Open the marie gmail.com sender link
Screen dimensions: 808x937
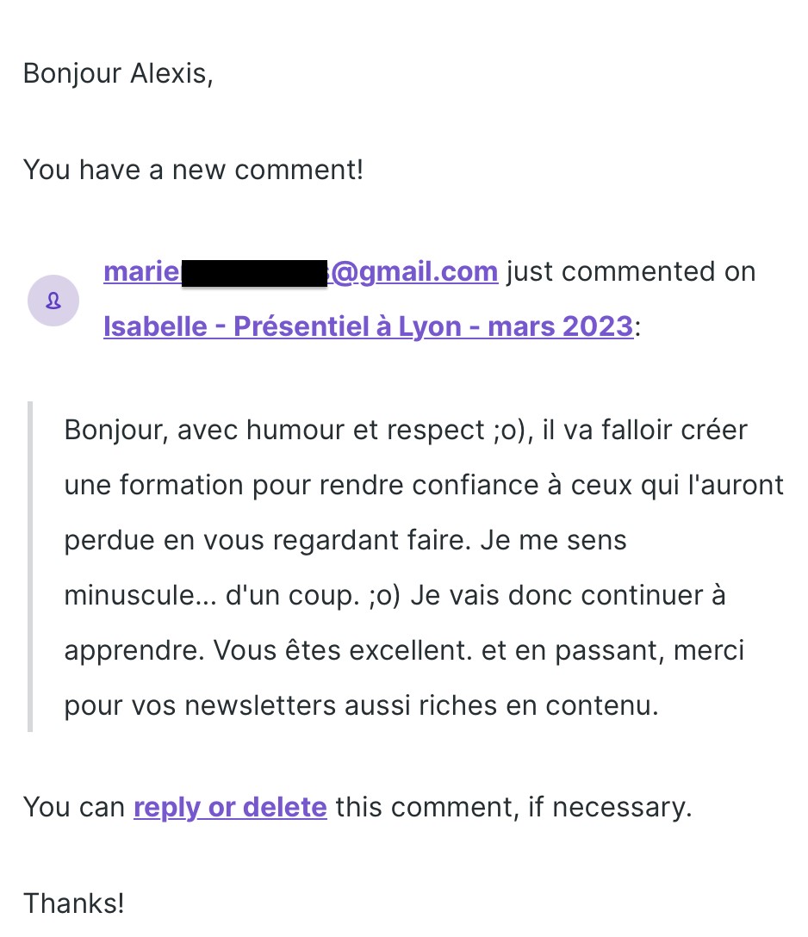pos(301,272)
